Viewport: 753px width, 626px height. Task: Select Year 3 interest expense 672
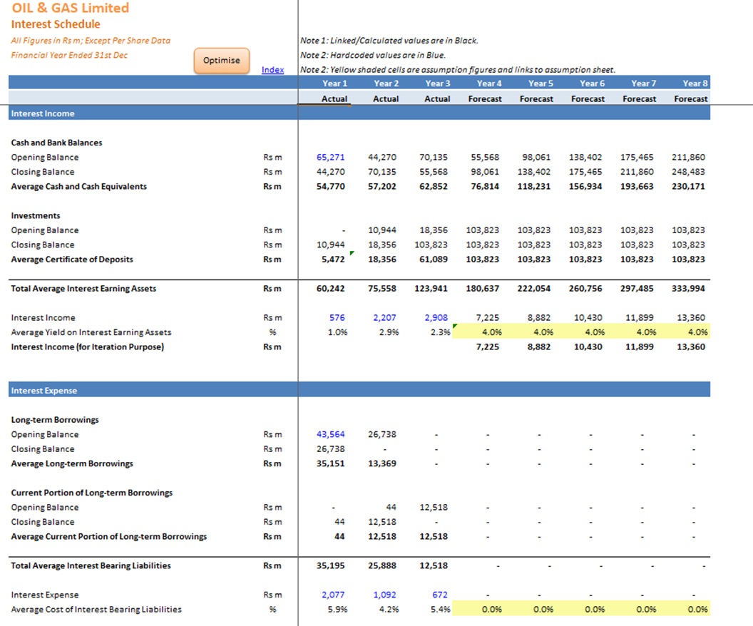coord(440,595)
